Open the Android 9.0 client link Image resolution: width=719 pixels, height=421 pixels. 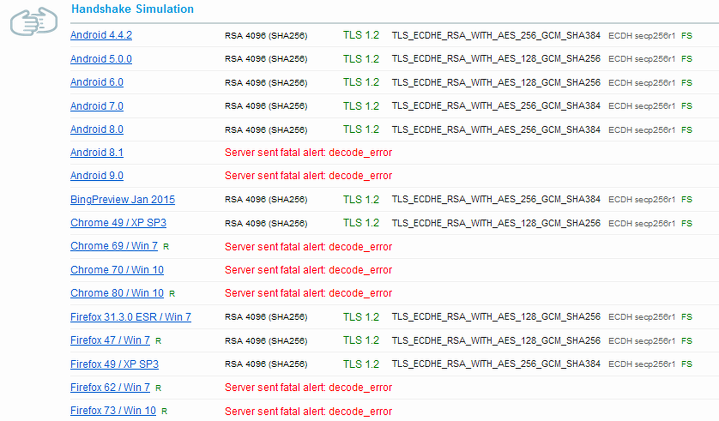pyautogui.click(x=97, y=176)
